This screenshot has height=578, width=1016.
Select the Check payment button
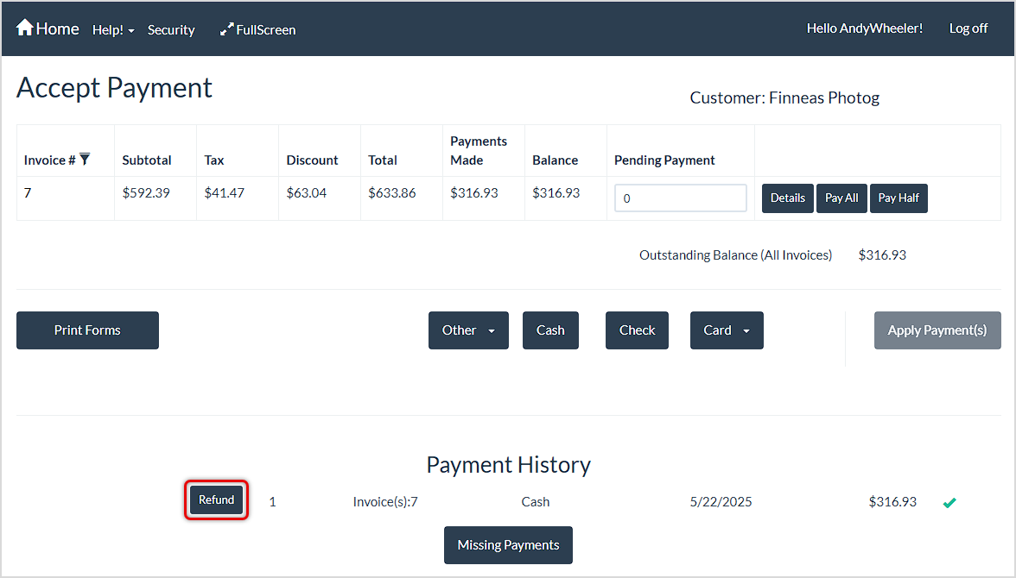637,330
